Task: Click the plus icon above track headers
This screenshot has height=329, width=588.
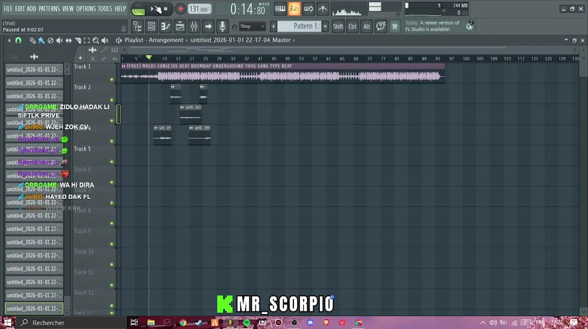Action: 80,58
